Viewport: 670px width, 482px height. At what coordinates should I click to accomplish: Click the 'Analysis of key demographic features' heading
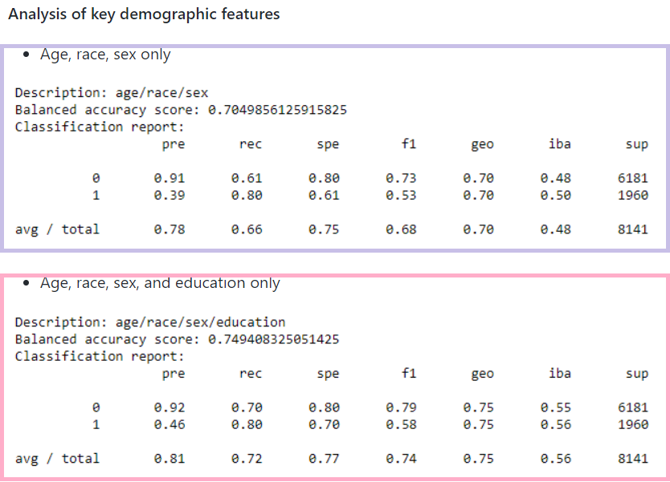click(144, 14)
